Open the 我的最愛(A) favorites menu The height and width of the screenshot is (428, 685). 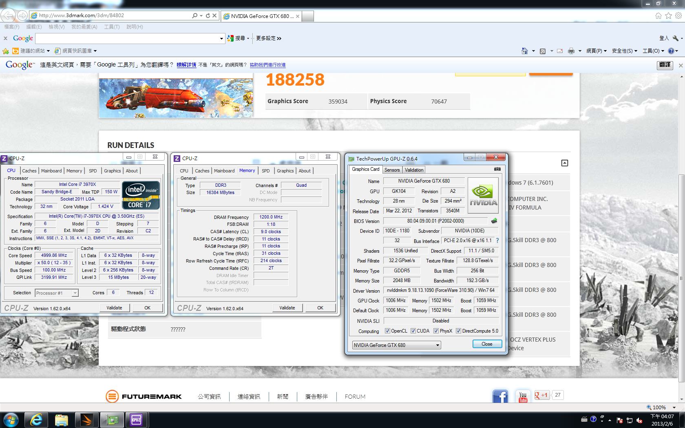[84, 27]
